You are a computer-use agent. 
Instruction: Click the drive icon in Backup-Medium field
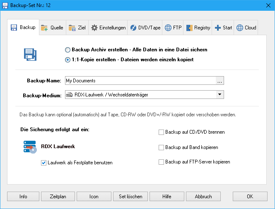(69, 95)
